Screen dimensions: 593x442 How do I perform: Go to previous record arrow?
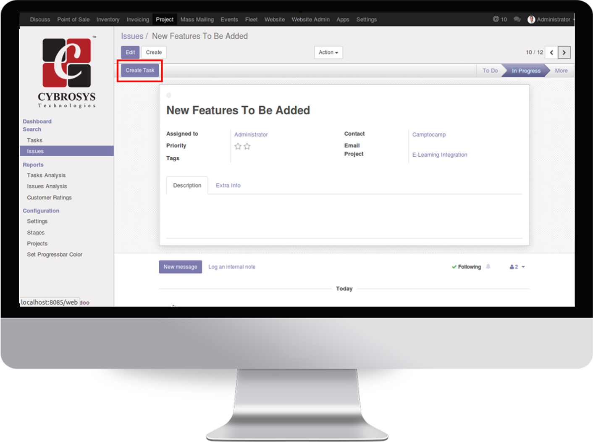pyautogui.click(x=551, y=53)
